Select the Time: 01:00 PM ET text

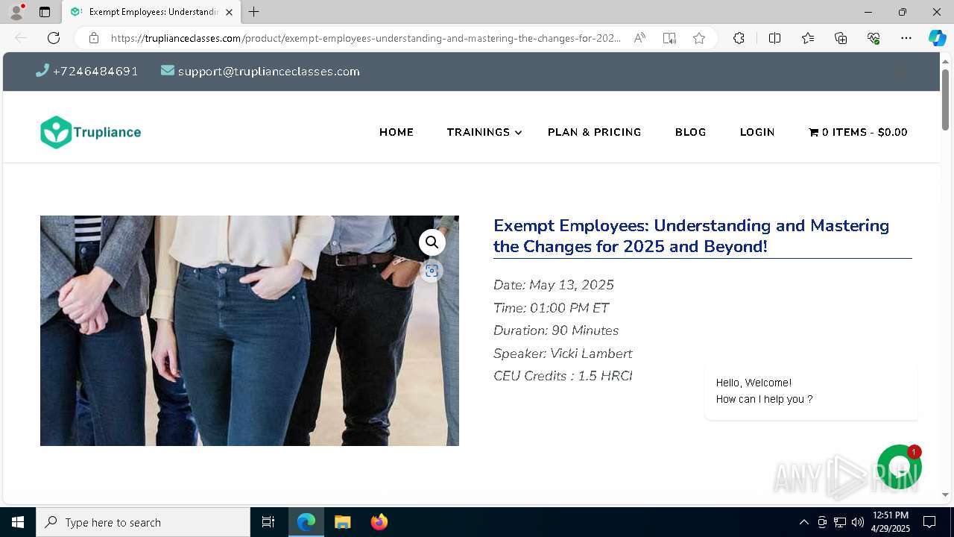tap(552, 308)
